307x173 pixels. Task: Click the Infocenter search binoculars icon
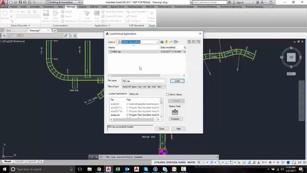click(229, 2)
